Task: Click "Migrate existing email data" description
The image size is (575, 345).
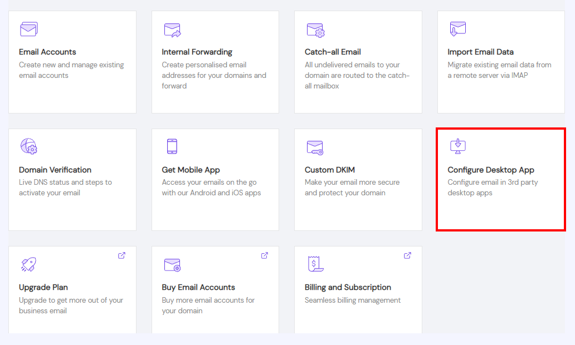Action: pos(499,70)
